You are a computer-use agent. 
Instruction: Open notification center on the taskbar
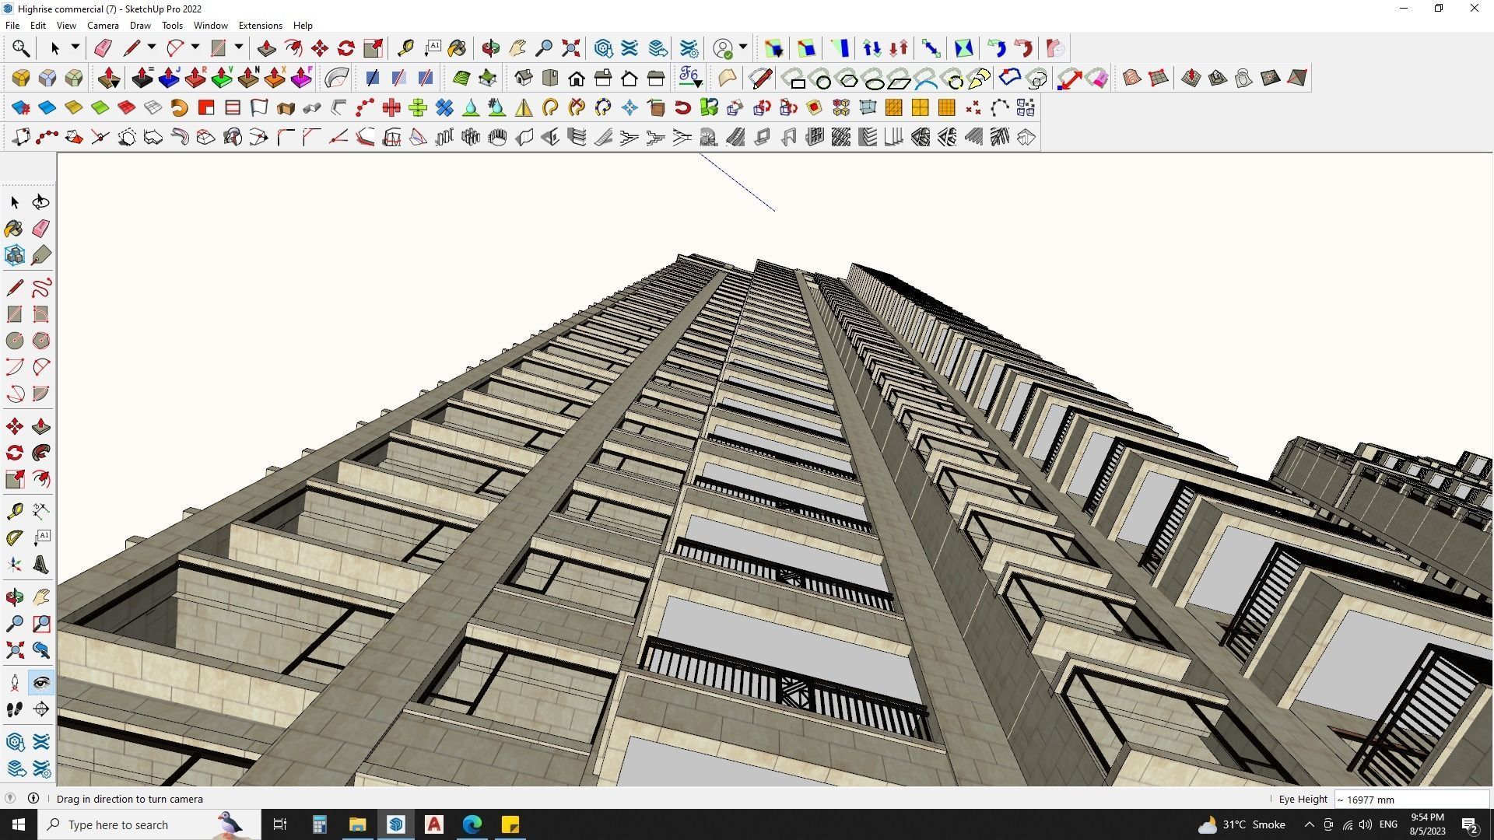point(1470,824)
